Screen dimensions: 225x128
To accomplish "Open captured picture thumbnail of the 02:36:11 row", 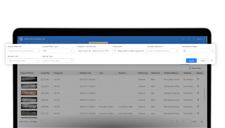I will coord(29,106).
